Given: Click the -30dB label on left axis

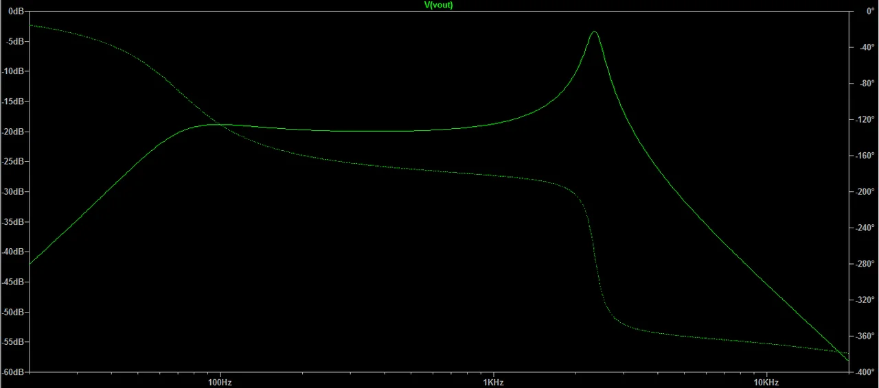Looking at the screenshot, I should click(x=13, y=192).
